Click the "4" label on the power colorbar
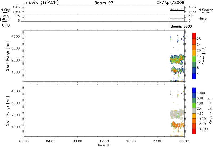 tap(198, 74)
